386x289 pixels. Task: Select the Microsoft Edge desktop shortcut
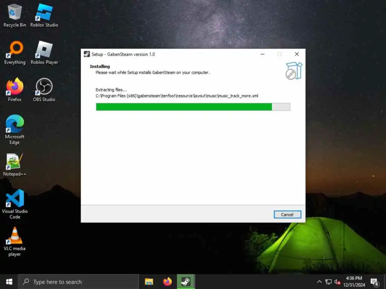click(15, 129)
